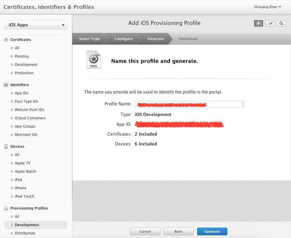Click the search magnifier icon
This screenshot has height=238, width=291.
point(281,23)
